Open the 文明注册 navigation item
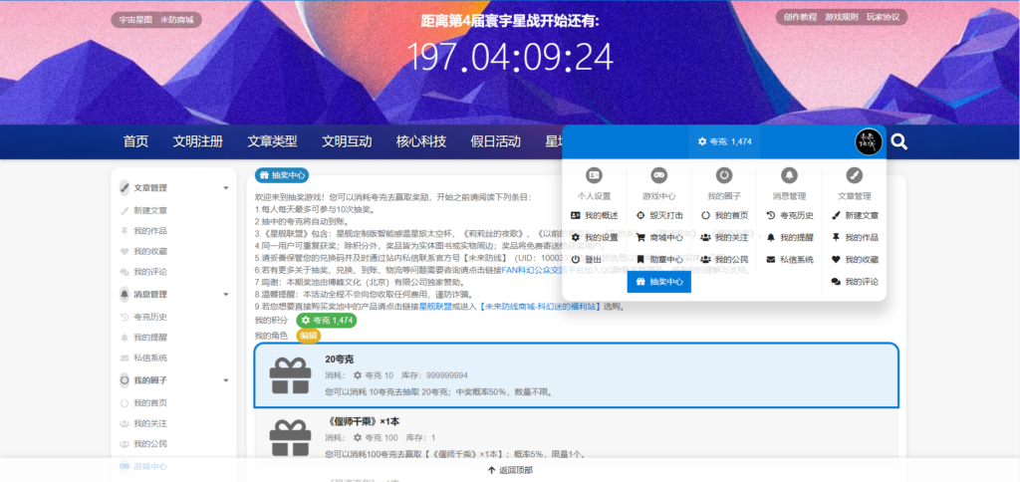1020x482 pixels. (x=198, y=141)
